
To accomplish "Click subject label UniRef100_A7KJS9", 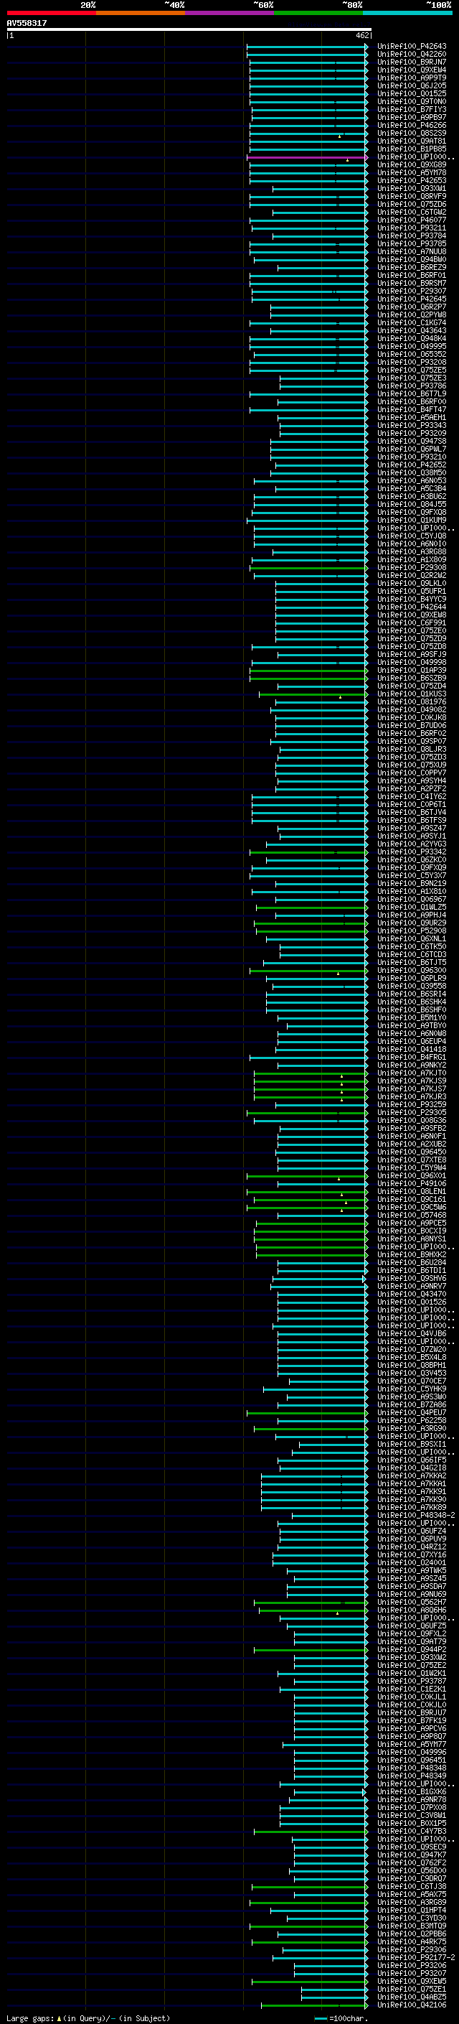I will 411,1081.
